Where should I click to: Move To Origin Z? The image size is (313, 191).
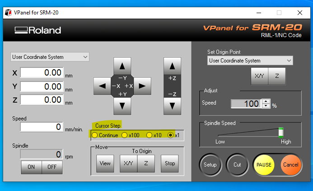coord(146,163)
